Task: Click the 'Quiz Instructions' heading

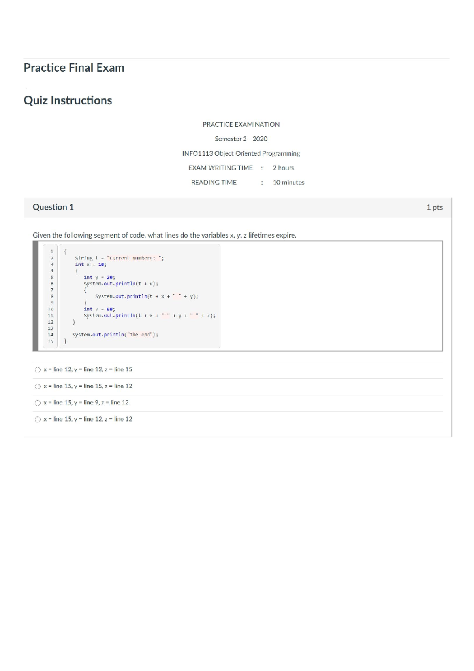Action: pos(68,100)
